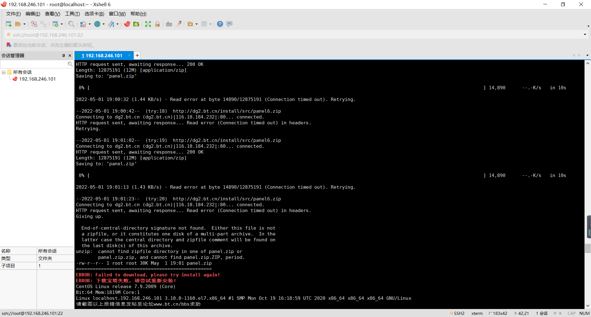
Task: Click the new folder with plus icon
Action: pyautogui.click(x=190, y=24)
